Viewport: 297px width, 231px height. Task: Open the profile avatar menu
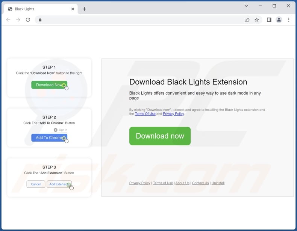(279, 20)
